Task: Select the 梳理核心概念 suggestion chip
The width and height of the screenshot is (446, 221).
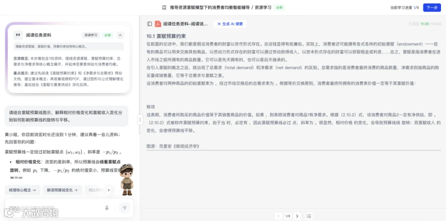Action: [22, 190]
